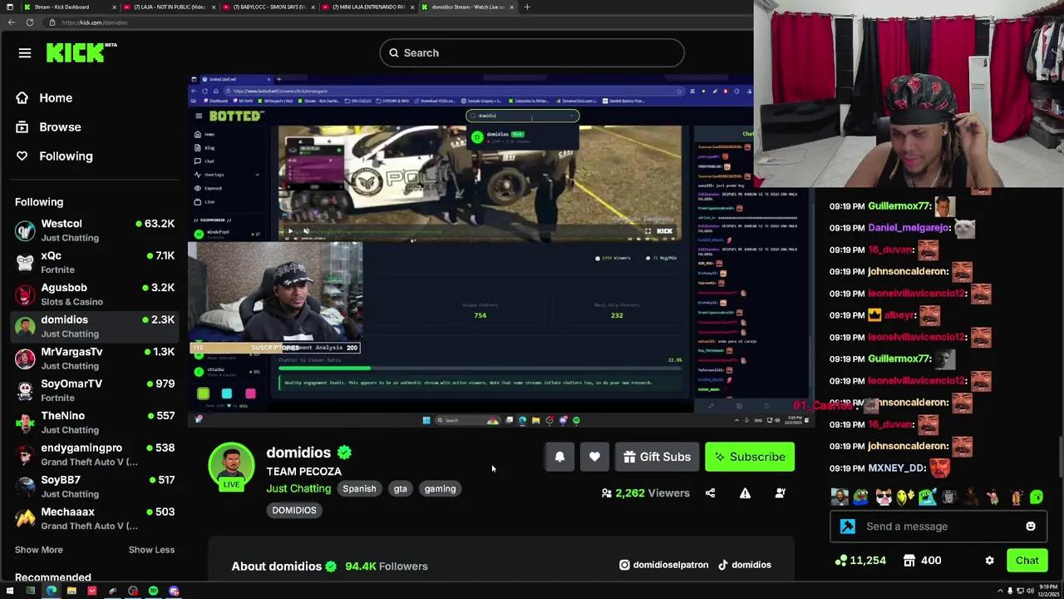Select the Spanish tag
The width and height of the screenshot is (1064, 599).
[x=359, y=488]
